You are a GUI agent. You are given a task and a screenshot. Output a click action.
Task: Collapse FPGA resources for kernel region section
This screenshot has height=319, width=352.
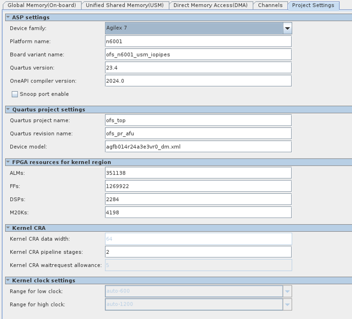pos(8,162)
